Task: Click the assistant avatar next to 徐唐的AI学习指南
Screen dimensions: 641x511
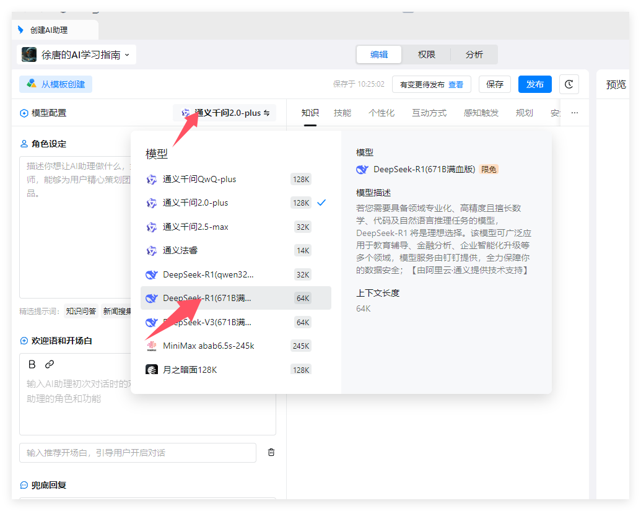Action: [29, 55]
